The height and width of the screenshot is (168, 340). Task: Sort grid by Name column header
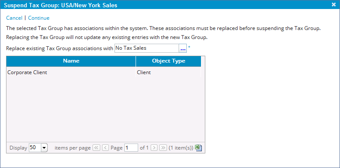click(71, 61)
